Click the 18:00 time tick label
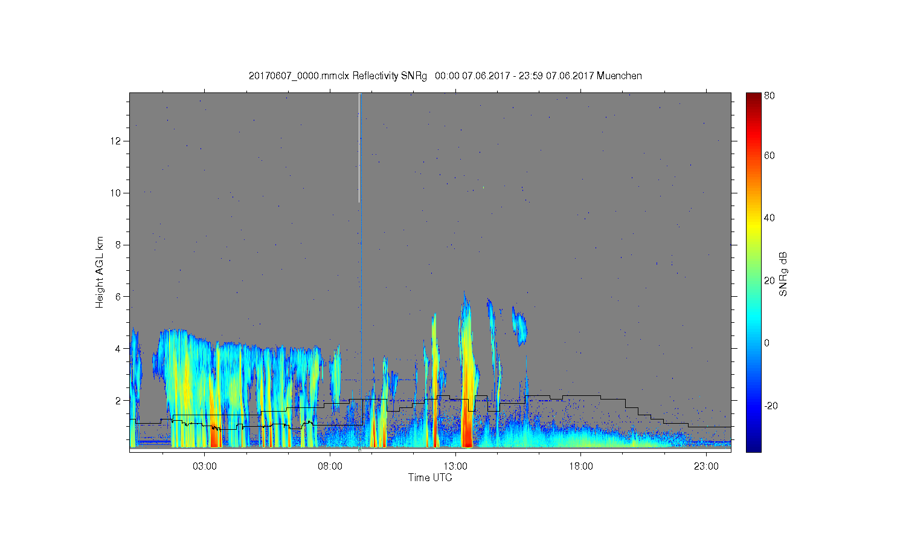The image size is (906, 544). 580,467
